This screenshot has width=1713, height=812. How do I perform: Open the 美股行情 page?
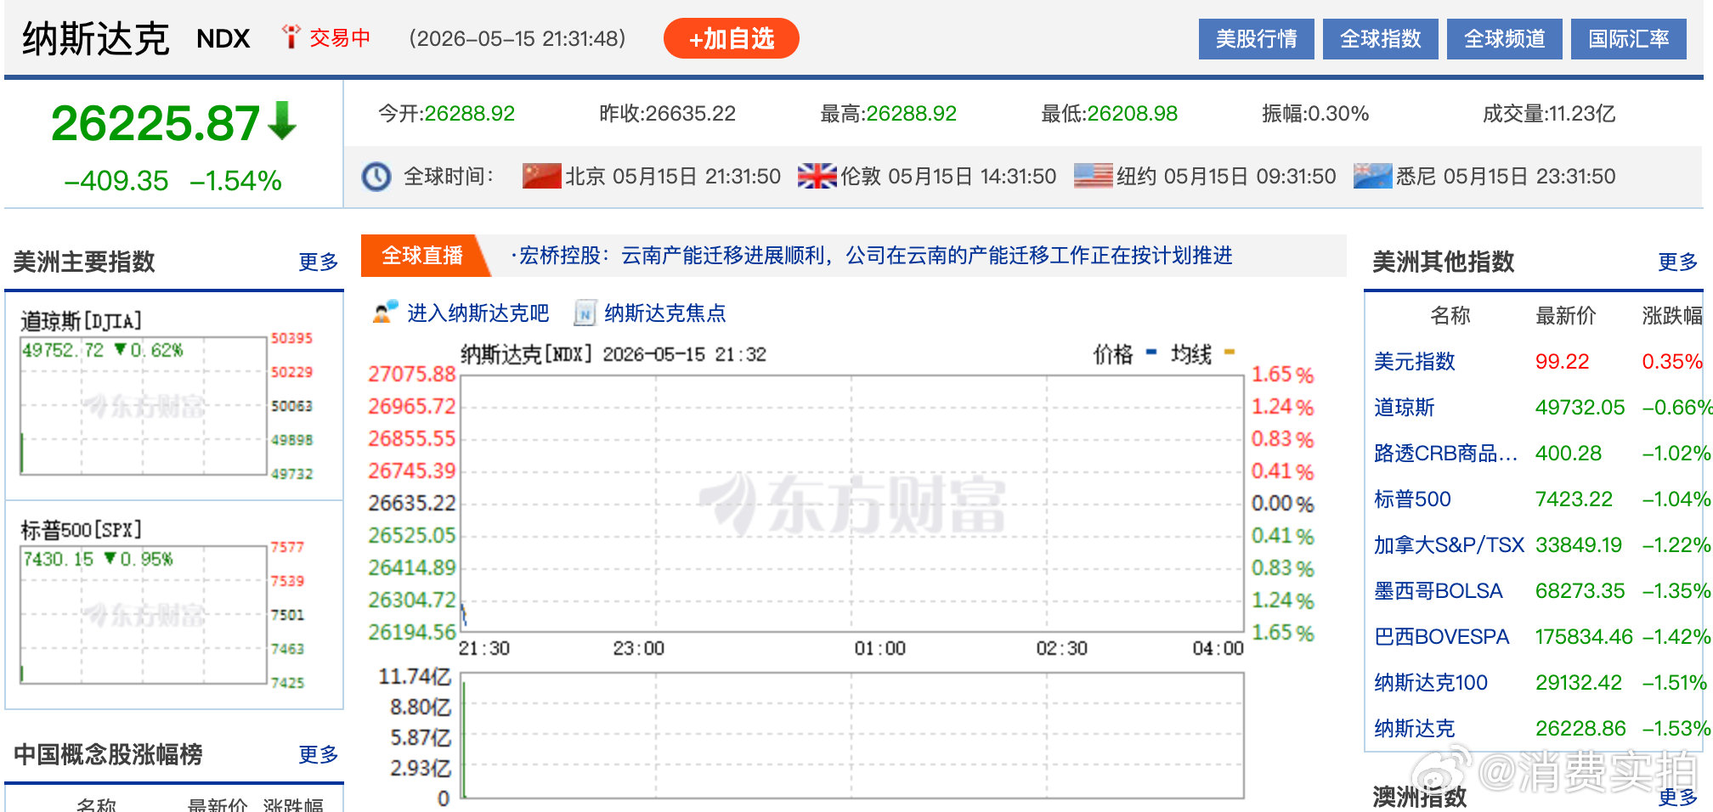tap(1256, 39)
